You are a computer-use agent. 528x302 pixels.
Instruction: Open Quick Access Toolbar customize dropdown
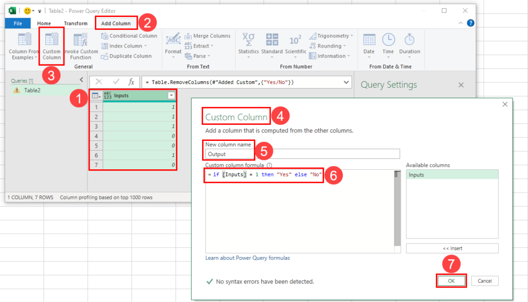tap(39, 11)
